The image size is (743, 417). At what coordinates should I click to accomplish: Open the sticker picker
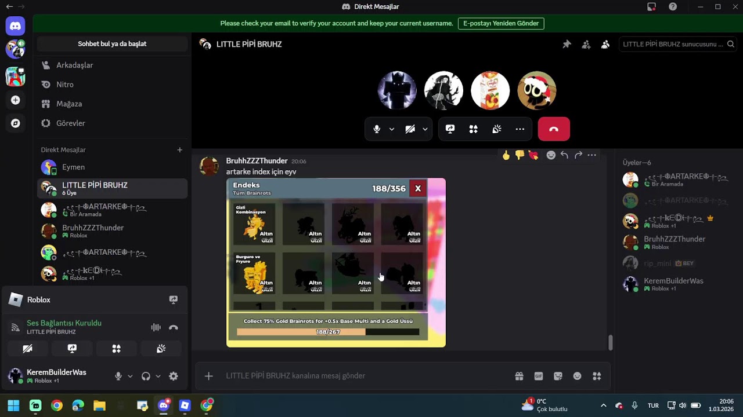[558, 376]
